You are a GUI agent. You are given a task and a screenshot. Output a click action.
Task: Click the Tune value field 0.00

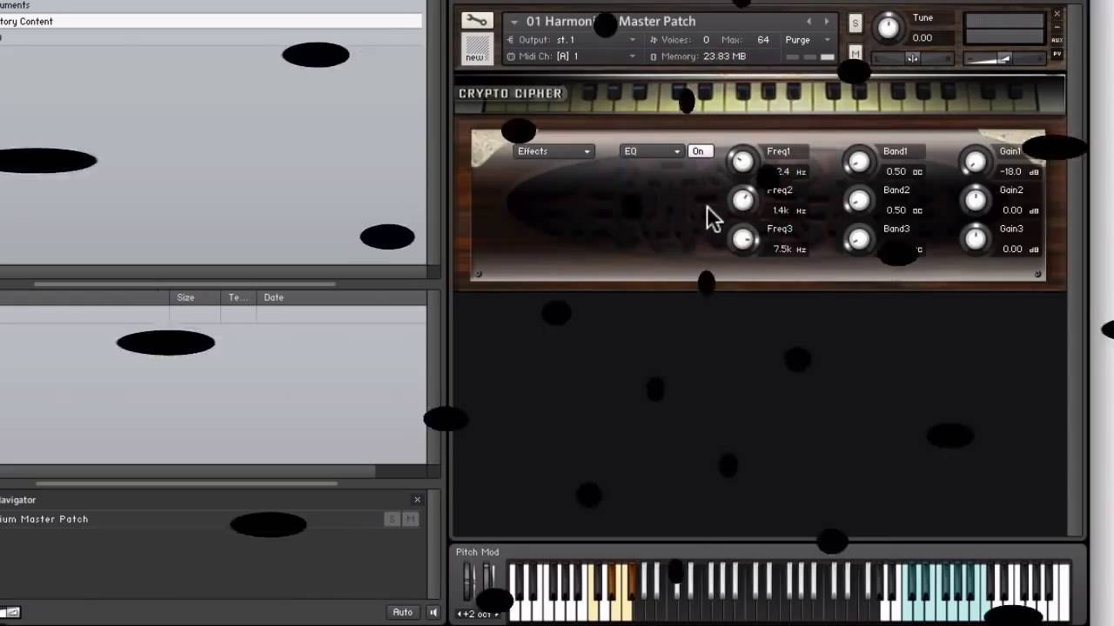[x=922, y=38]
